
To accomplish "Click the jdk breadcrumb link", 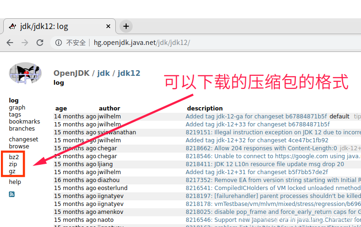I will click(x=103, y=73).
